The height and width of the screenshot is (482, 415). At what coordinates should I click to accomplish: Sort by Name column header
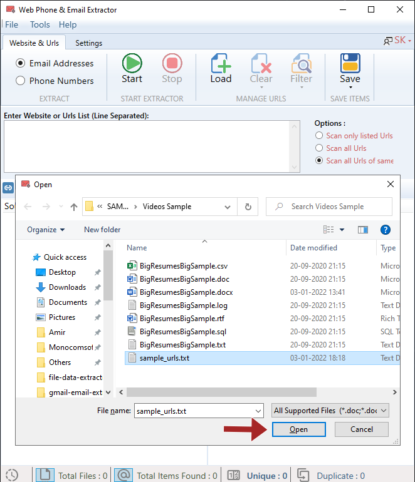point(137,248)
